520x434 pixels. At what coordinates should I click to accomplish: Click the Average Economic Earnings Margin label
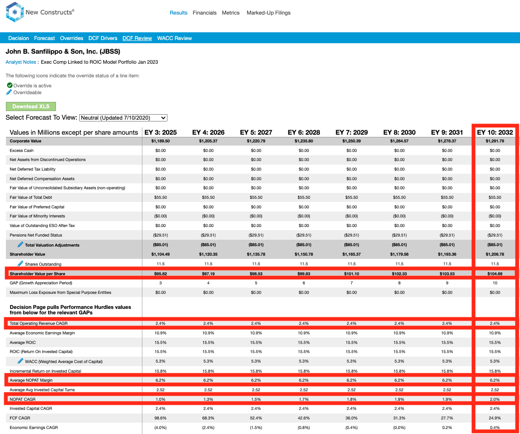point(42,333)
